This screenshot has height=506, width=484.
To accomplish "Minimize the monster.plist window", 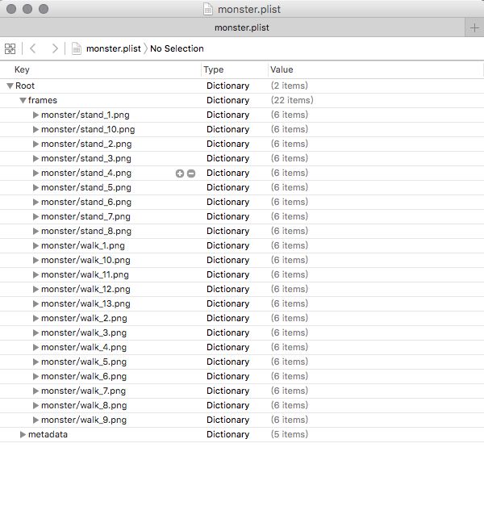I will click(x=27, y=9).
